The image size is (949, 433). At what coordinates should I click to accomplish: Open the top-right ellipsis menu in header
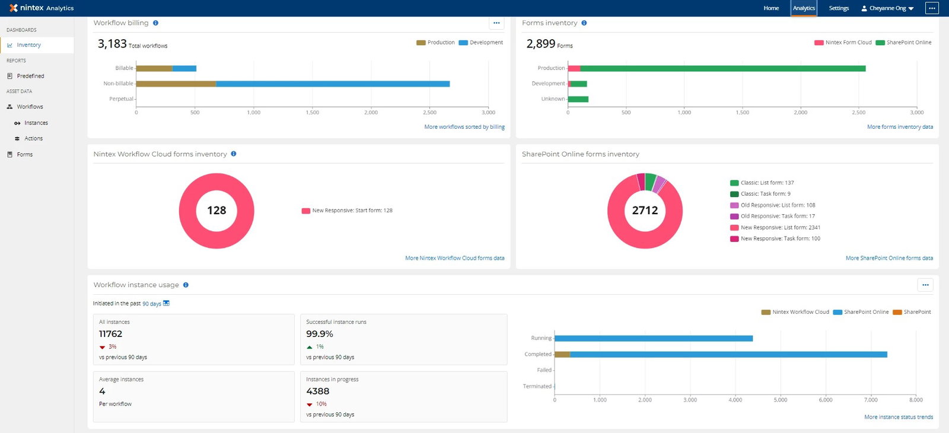pos(932,8)
